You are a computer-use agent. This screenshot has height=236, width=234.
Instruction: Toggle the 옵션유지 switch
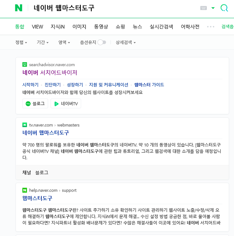(102, 42)
